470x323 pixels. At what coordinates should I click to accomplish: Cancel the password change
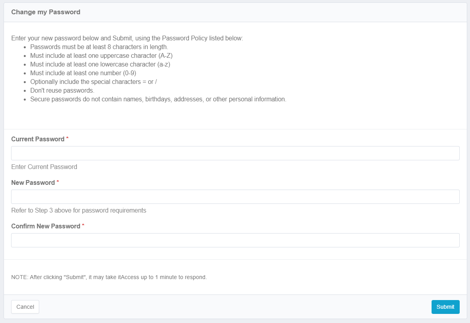(x=25, y=307)
